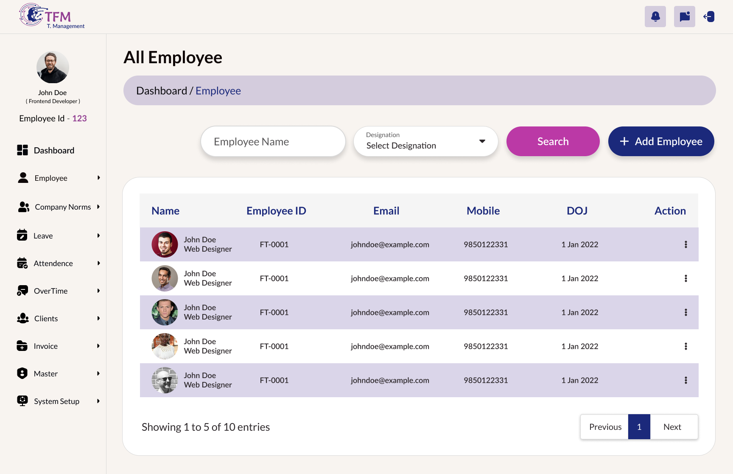This screenshot has height=474, width=733.
Task: Click the Email column header
Action: pos(386,211)
